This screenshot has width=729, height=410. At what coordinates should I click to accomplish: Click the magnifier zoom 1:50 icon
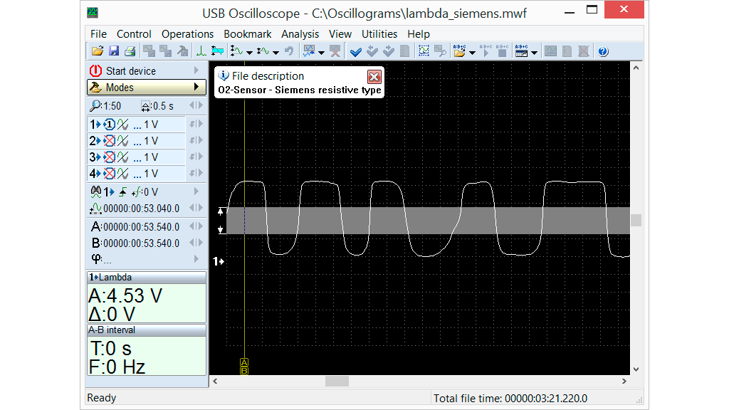point(95,106)
